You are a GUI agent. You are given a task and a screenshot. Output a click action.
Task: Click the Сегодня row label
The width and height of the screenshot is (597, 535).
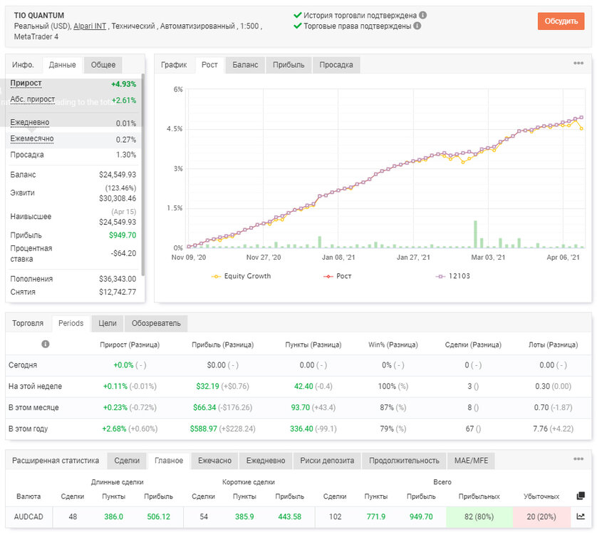(23, 365)
